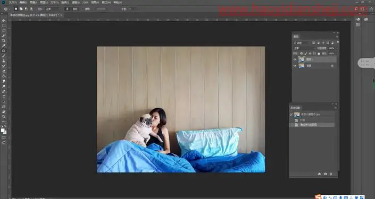Enable Subtract from Selection mode in the options bar

point(26,9)
